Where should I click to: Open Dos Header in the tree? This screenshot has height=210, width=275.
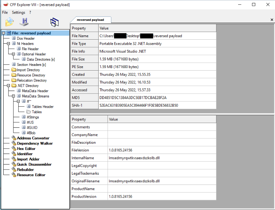coord(26,38)
